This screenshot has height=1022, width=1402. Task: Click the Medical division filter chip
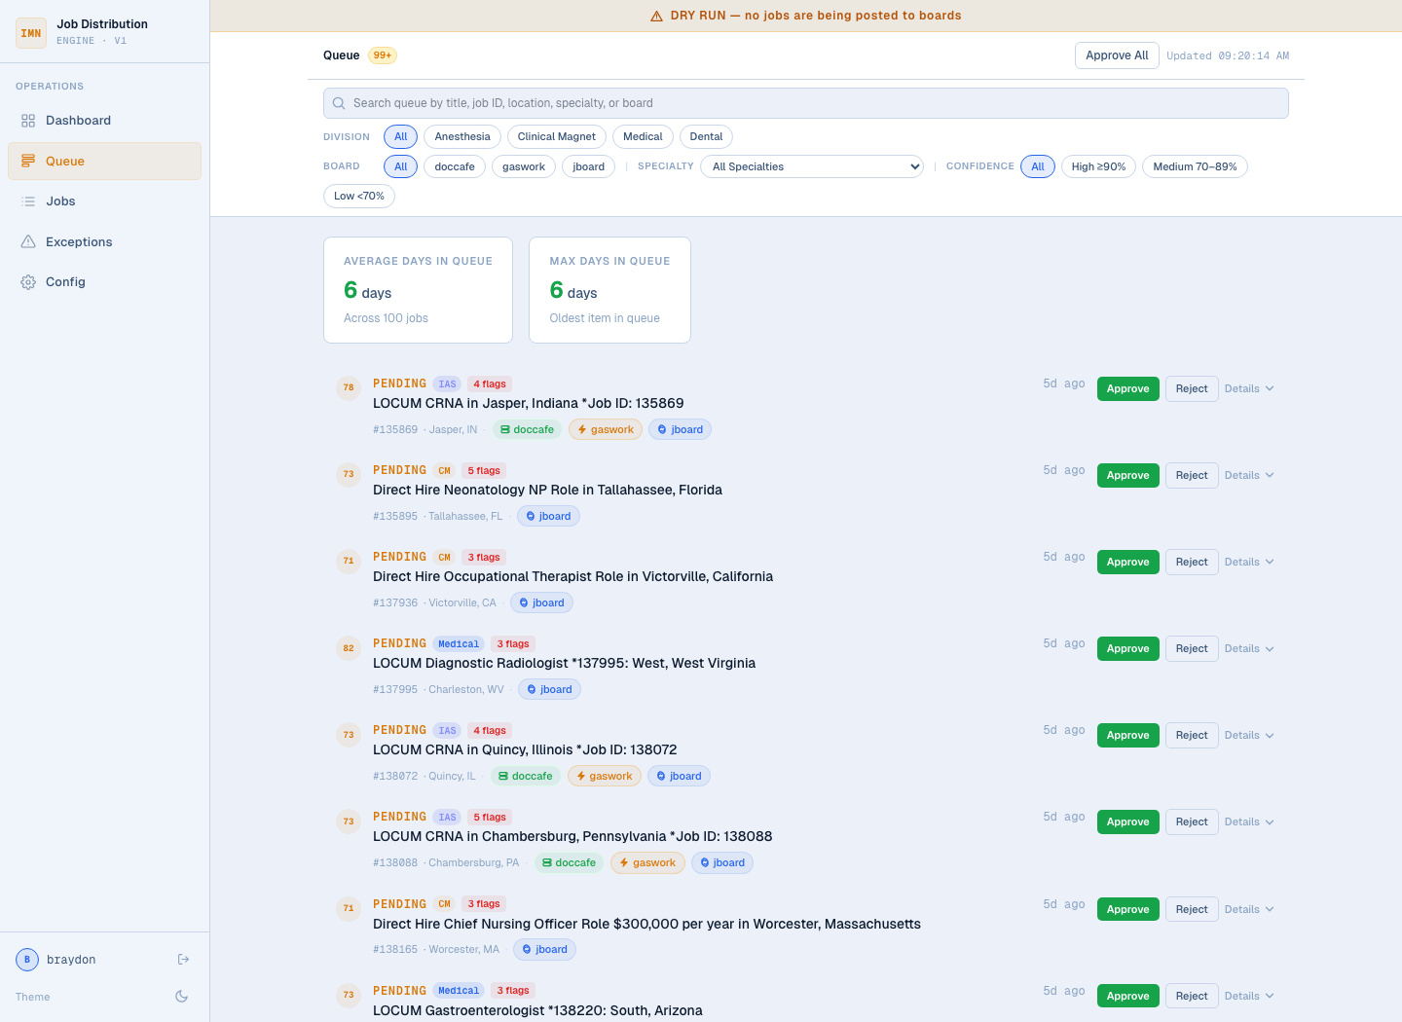coord(643,137)
